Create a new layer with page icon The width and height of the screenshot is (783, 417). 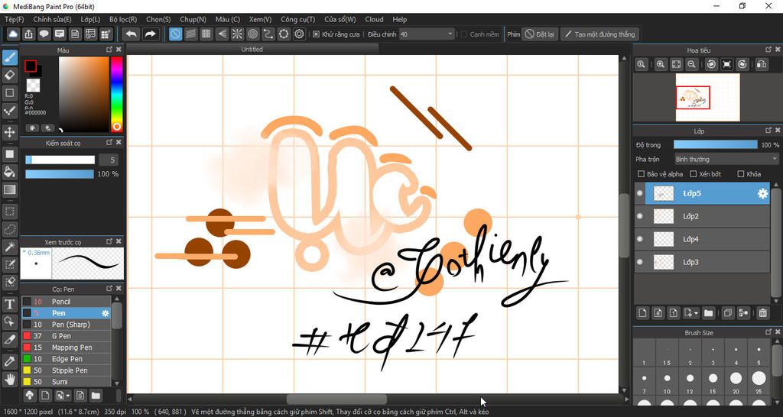click(x=642, y=313)
